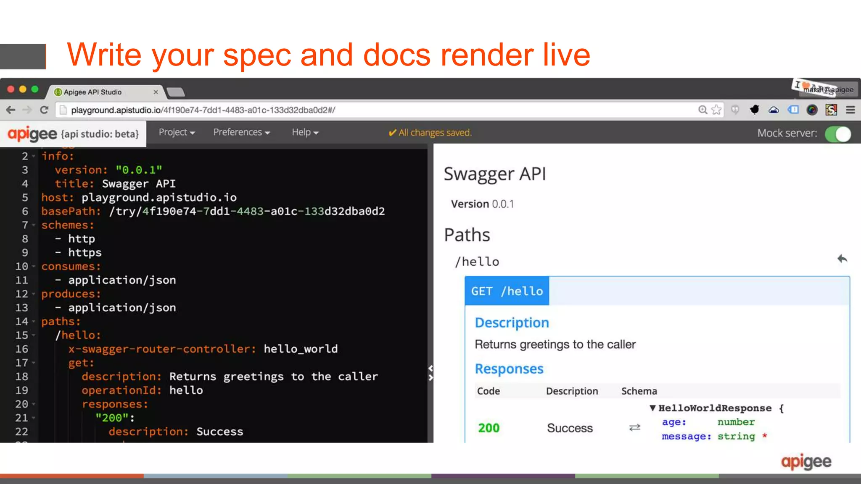Viewport: 861px width, 484px height.
Task: Click the basePath value on line 6
Action: point(247,211)
